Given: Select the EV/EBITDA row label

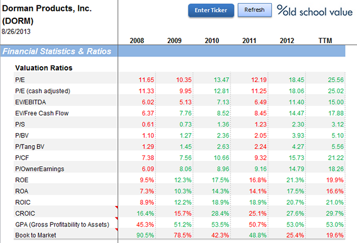Looking at the screenshot, I should [30, 102].
